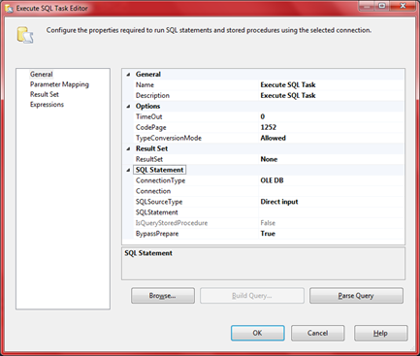Open TypeConversionMode value Allowed

pyautogui.click(x=332, y=138)
